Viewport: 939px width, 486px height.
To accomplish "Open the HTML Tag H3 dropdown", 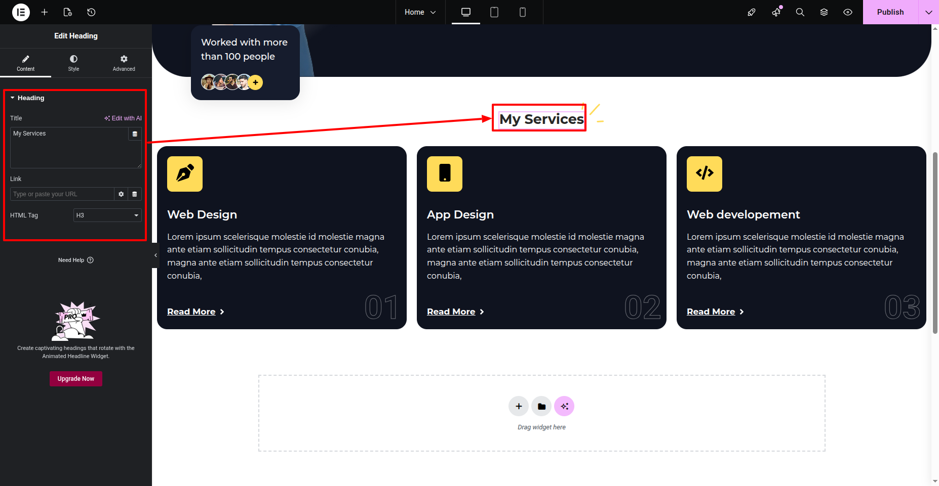I will (x=107, y=215).
